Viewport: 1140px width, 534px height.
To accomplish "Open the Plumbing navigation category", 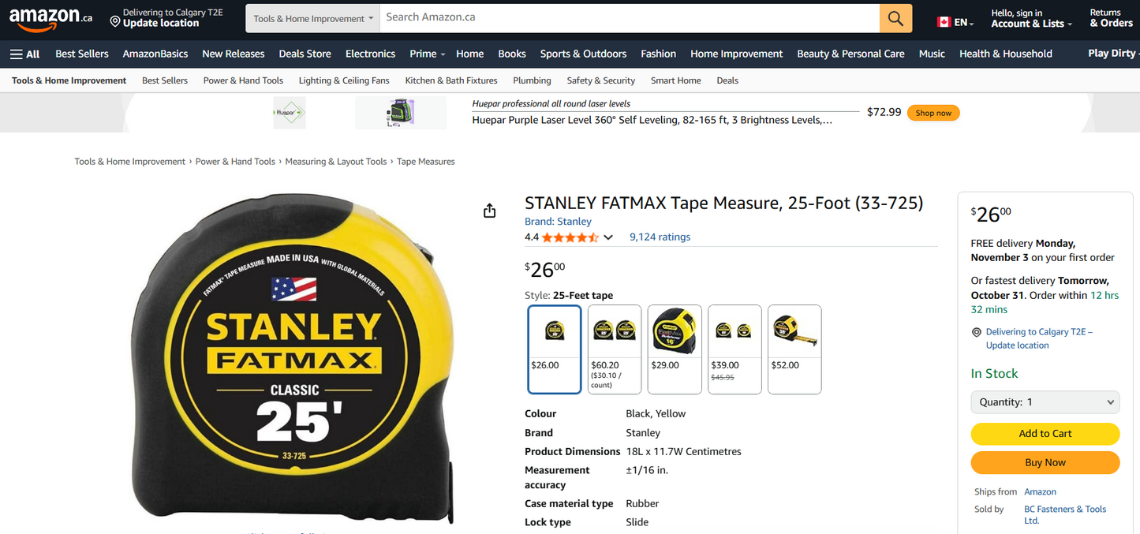I will coord(532,80).
